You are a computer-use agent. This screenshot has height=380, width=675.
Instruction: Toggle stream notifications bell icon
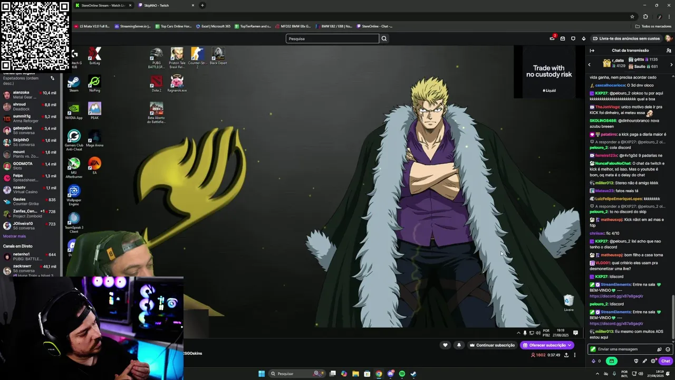coord(459,345)
